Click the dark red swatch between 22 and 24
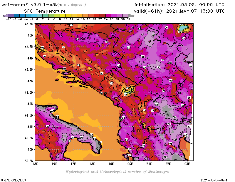 [x=103, y=16]
